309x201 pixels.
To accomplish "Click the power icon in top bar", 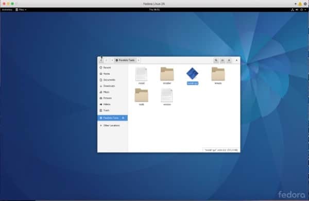I will (x=301, y=10).
